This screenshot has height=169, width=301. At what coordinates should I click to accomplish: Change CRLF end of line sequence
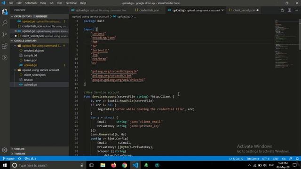pos(276,159)
